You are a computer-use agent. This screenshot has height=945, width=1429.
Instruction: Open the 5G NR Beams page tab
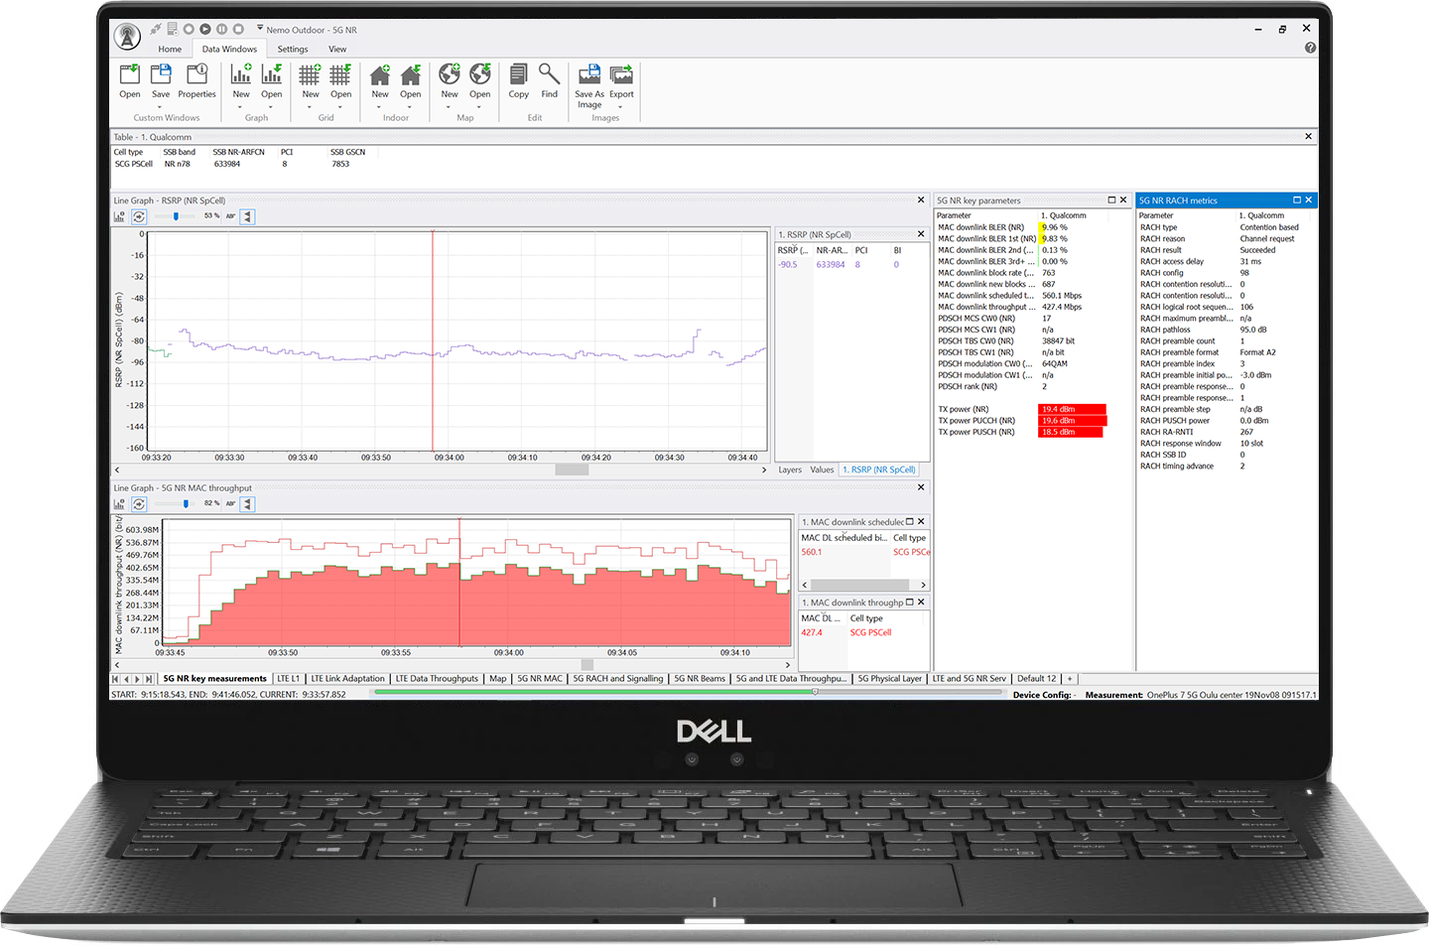click(x=700, y=679)
